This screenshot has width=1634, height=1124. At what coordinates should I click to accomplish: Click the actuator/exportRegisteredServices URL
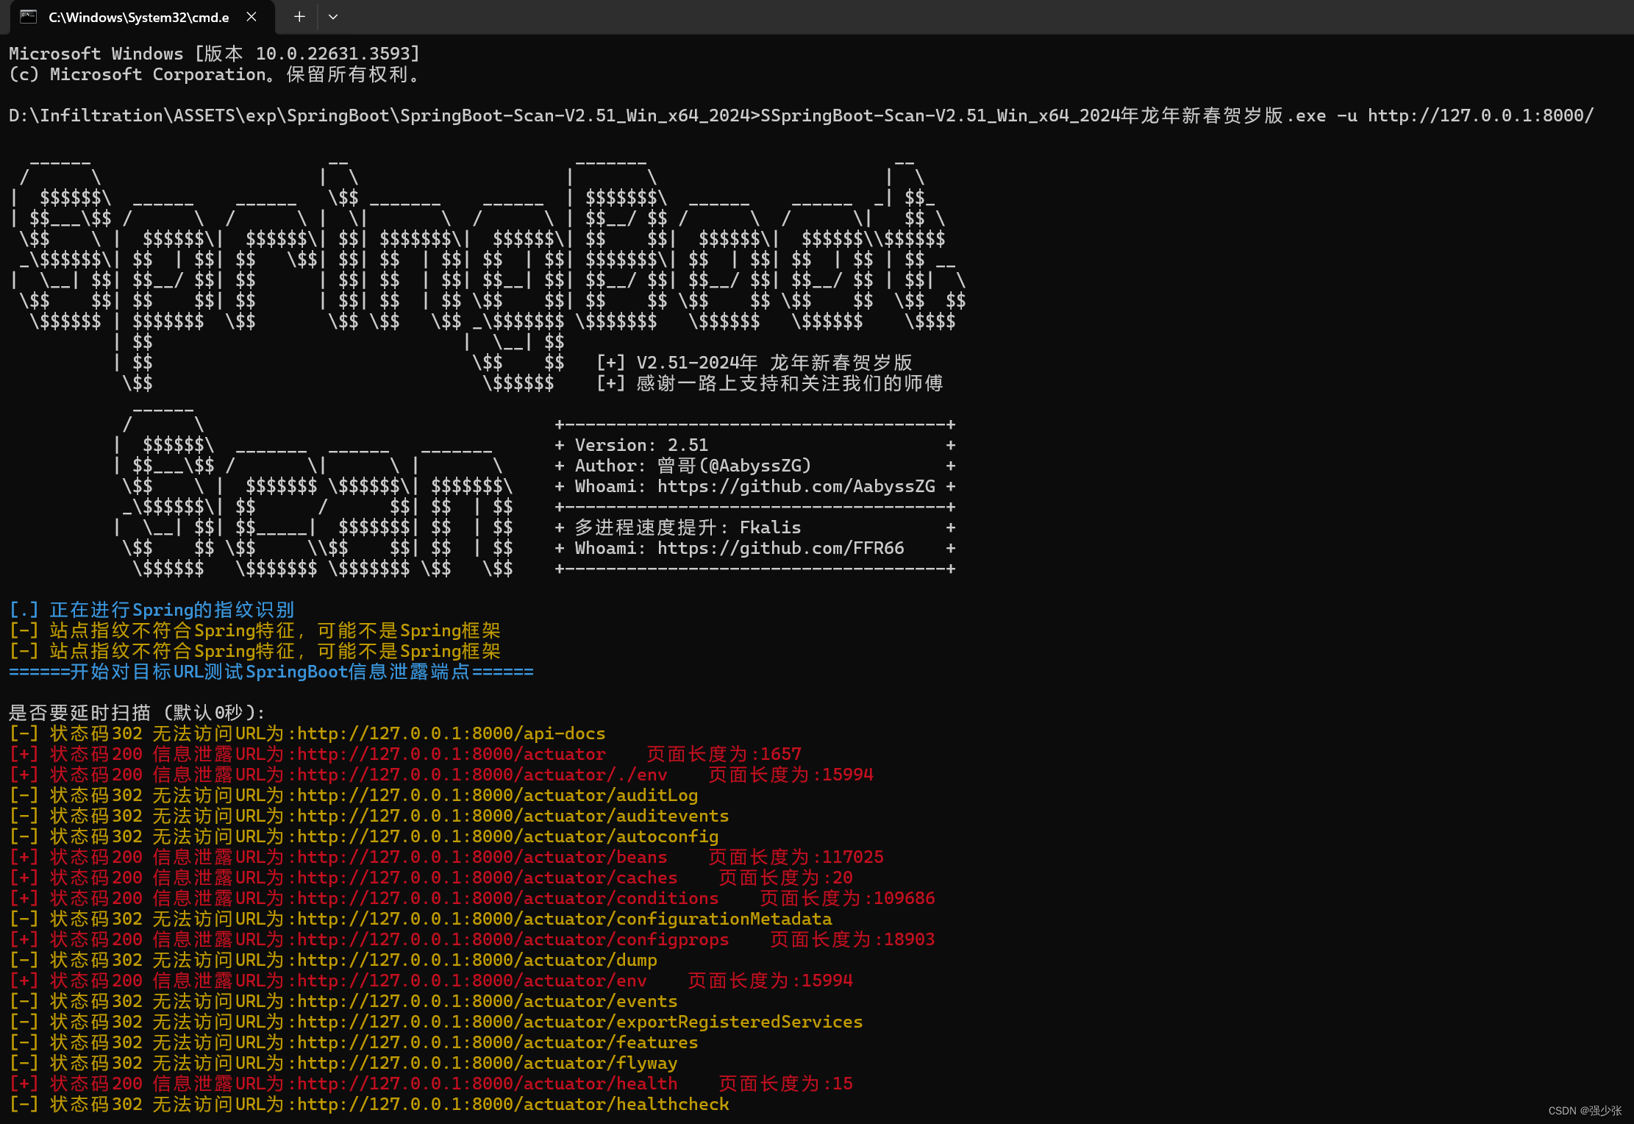pyautogui.click(x=580, y=1022)
